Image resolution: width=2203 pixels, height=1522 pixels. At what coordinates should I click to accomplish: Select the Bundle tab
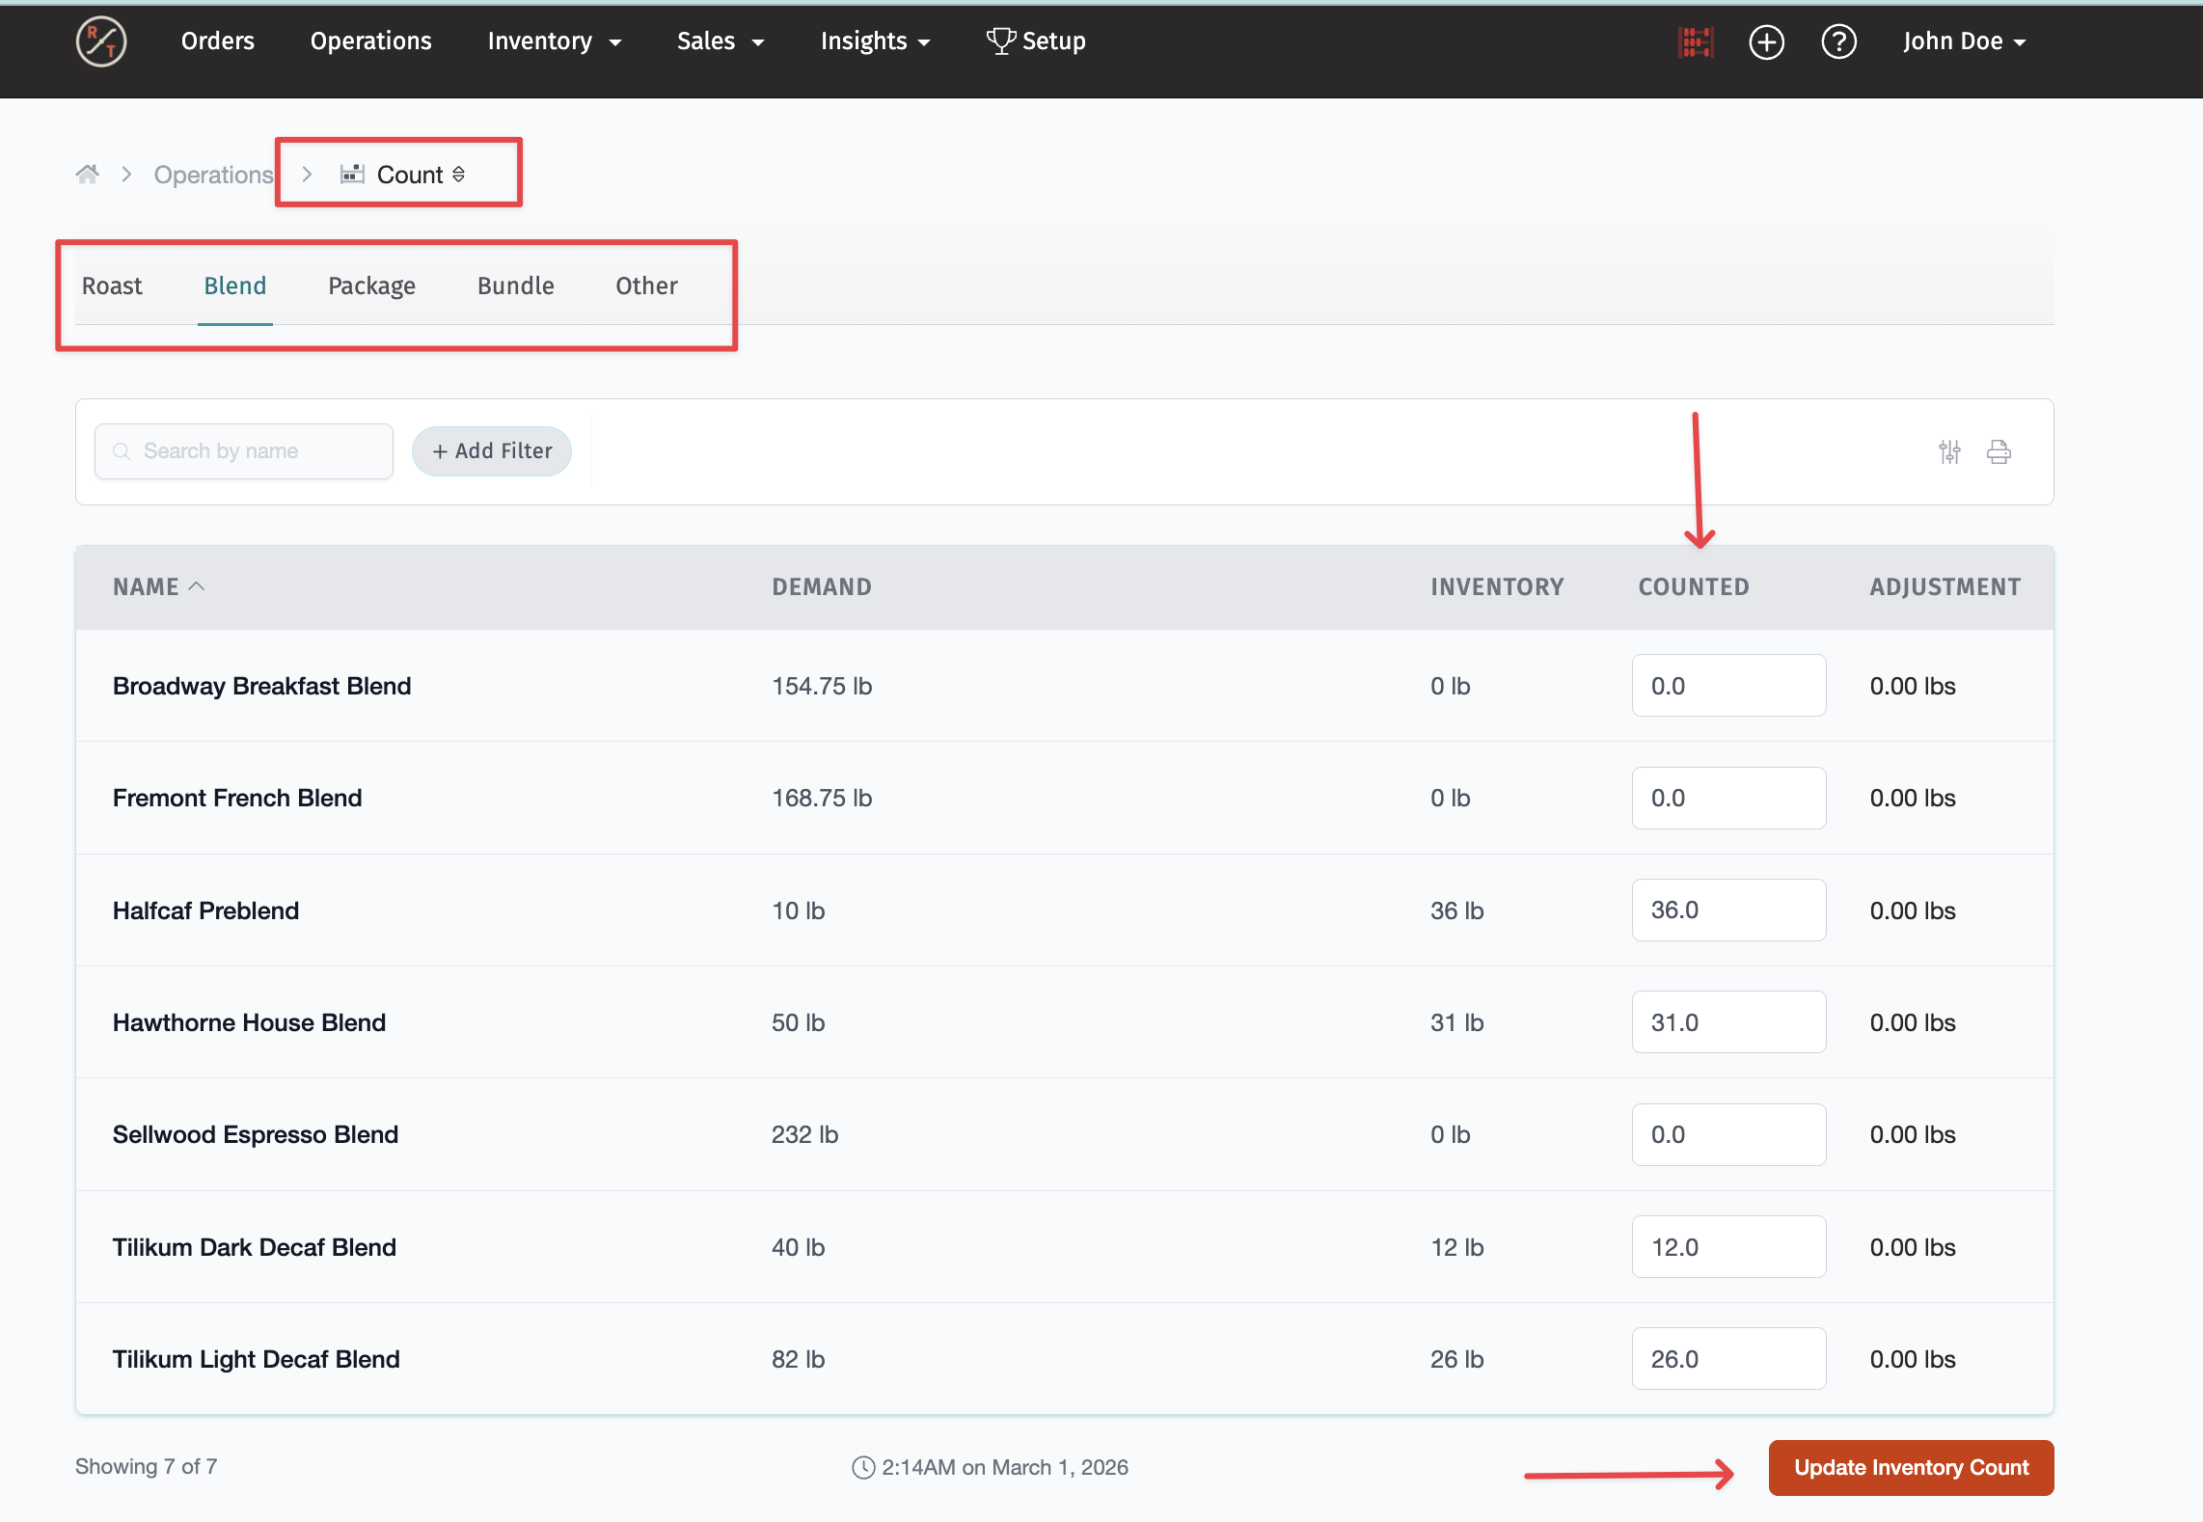(x=515, y=285)
